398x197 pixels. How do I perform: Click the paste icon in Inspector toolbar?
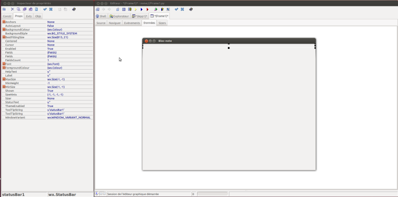click(30, 9)
